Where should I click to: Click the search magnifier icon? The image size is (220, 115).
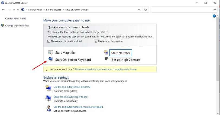[x=215, y=10]
